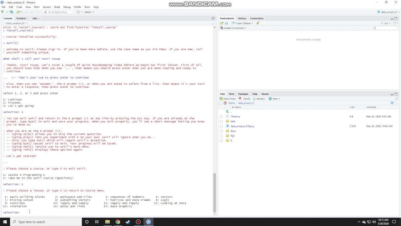
Task: Open the data_analysis_R project dropdown
Action: coord(388,12)
